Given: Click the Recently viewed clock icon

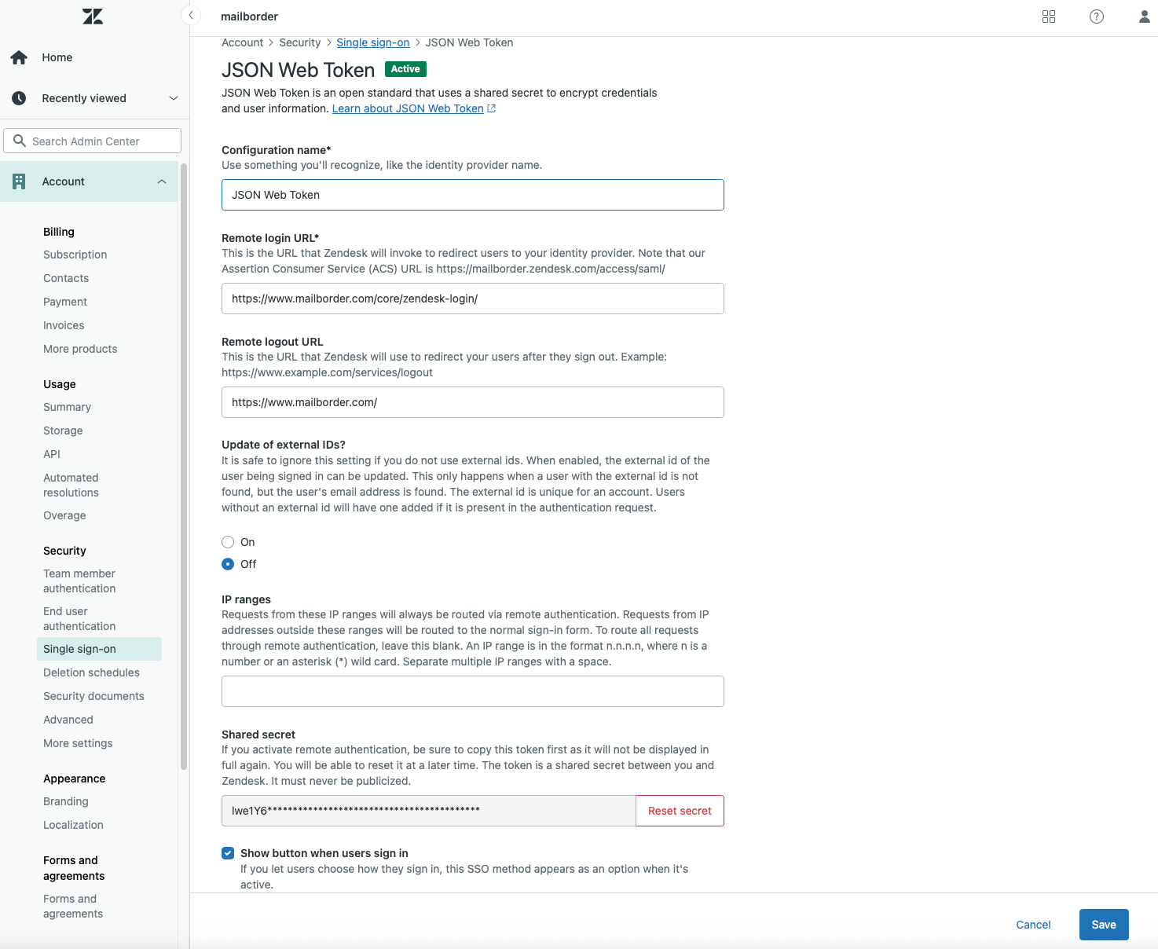Looking at the screenshot, I should (19, 97).
